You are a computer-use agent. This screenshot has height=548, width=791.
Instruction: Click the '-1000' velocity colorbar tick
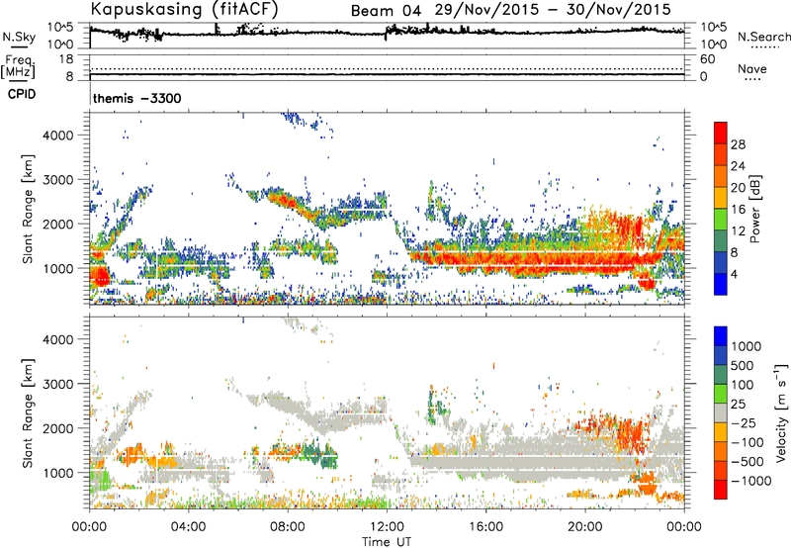click(x=751, y=481)
